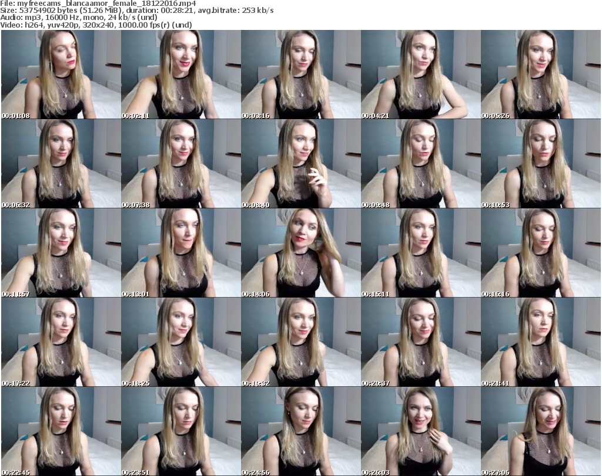This screenshot has width=602, height=476.
Task: Choose the thumbnail marked 00:27:06
Action: pos(541,431)
